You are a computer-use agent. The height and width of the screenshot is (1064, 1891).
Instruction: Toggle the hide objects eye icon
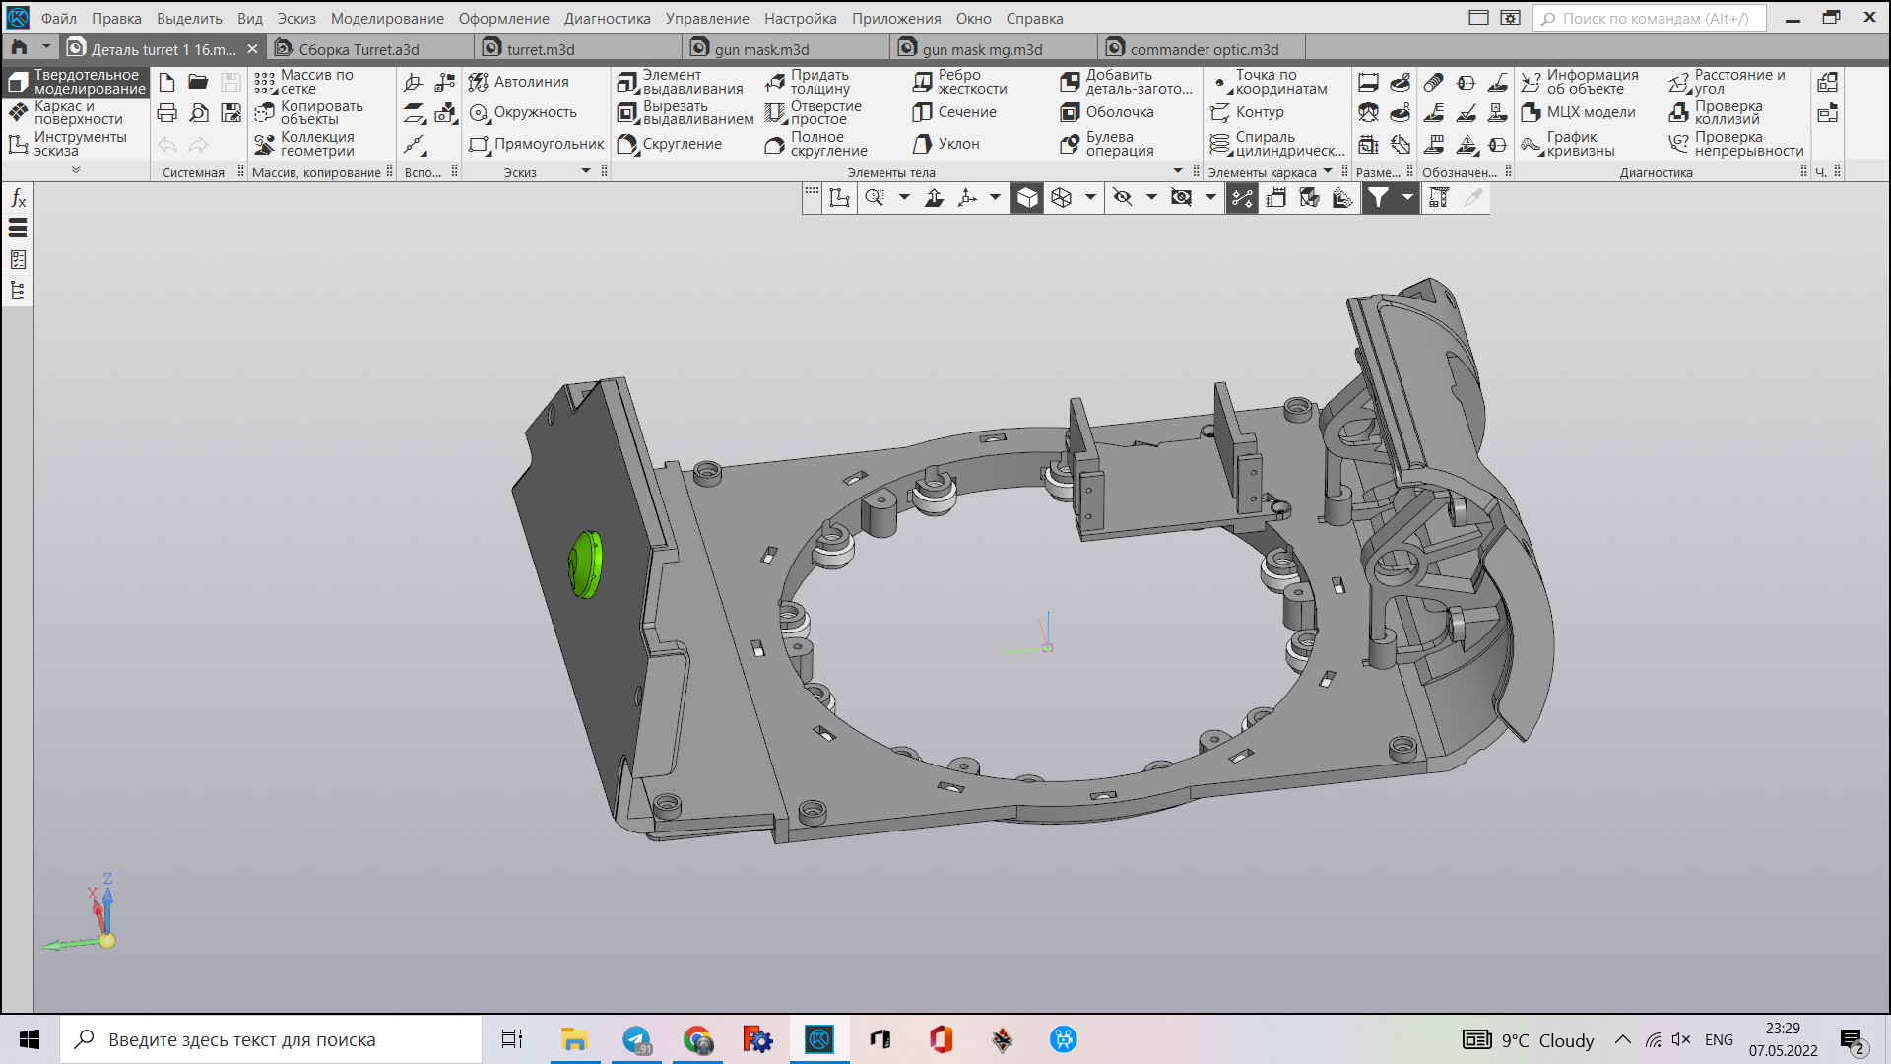[1122, 198]
